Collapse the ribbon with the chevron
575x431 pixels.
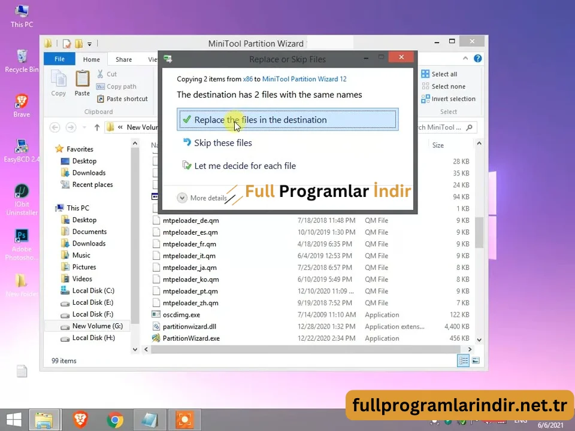[x=465, y=59]
